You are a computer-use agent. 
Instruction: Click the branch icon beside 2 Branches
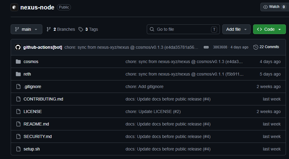49,29
